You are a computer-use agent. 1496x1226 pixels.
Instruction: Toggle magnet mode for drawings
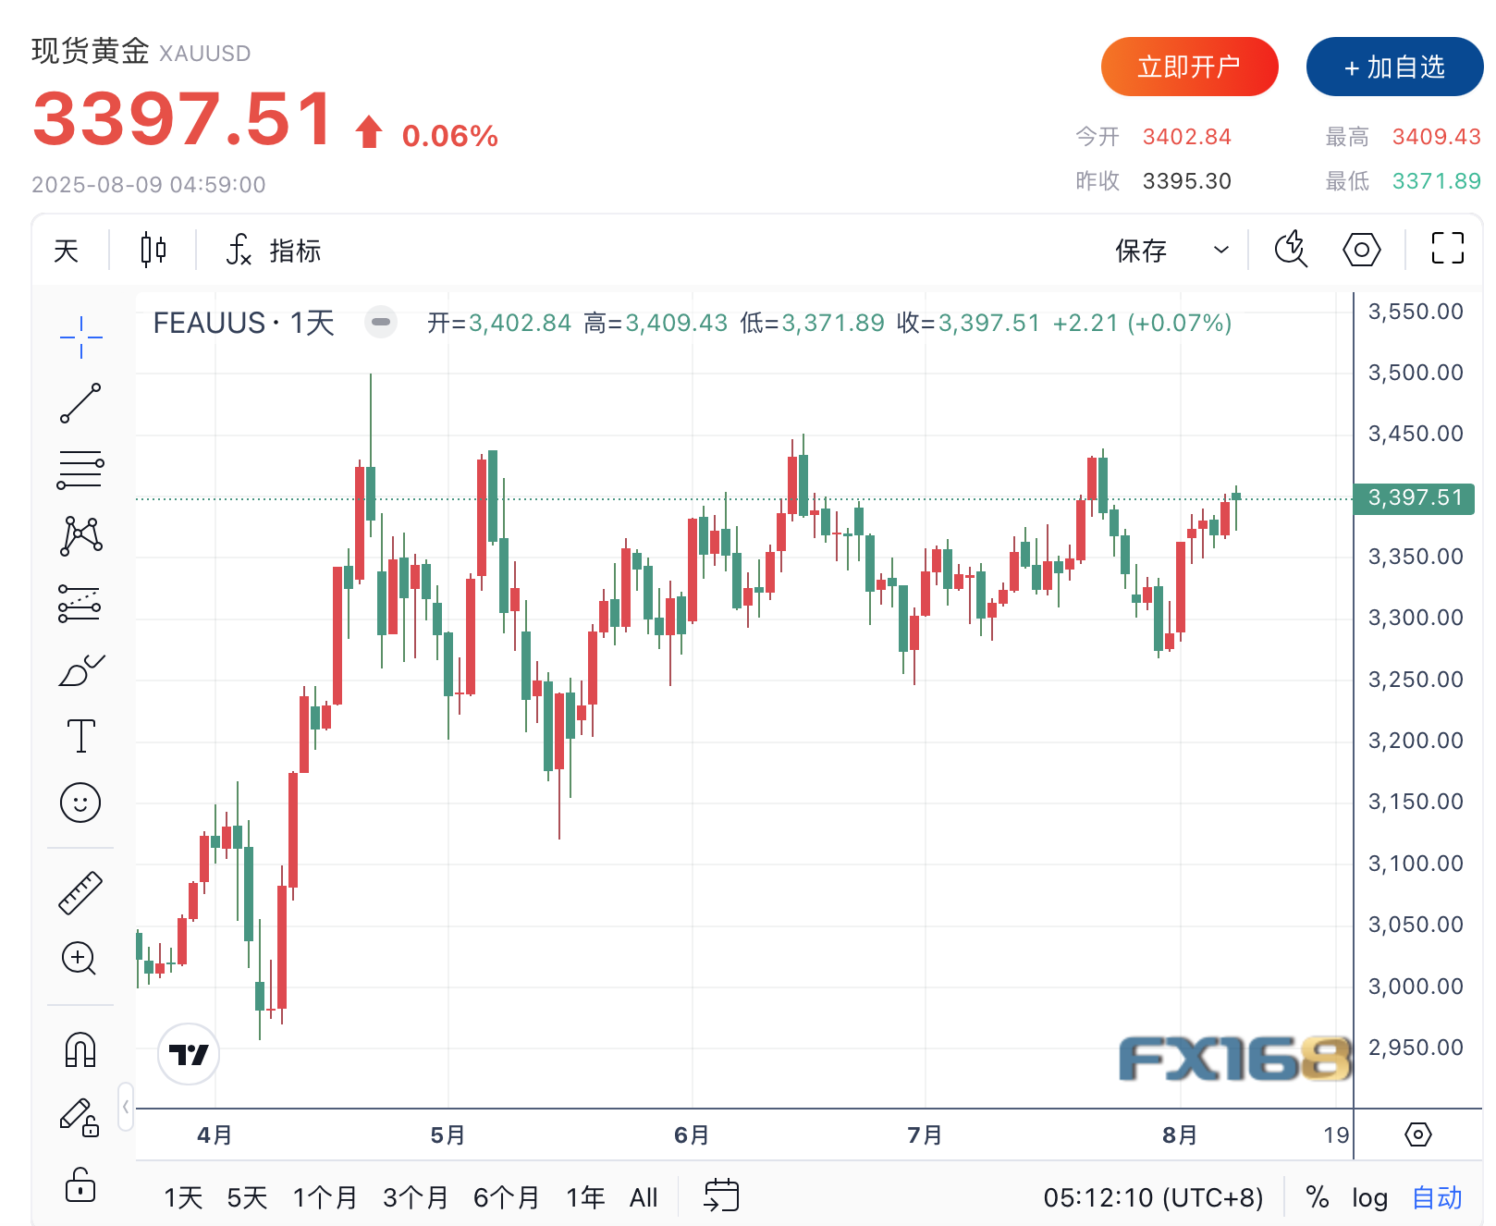(80, 1050)
